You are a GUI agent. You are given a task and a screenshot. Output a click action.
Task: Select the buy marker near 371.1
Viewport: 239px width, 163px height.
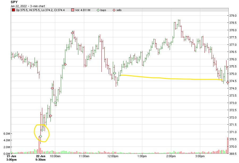pyautogui.click(x=42, y=130)
